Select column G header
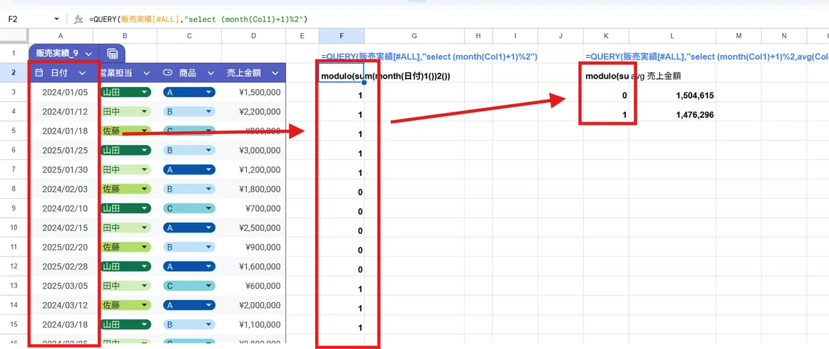The image size is (829, 349). tap(414, 36)
